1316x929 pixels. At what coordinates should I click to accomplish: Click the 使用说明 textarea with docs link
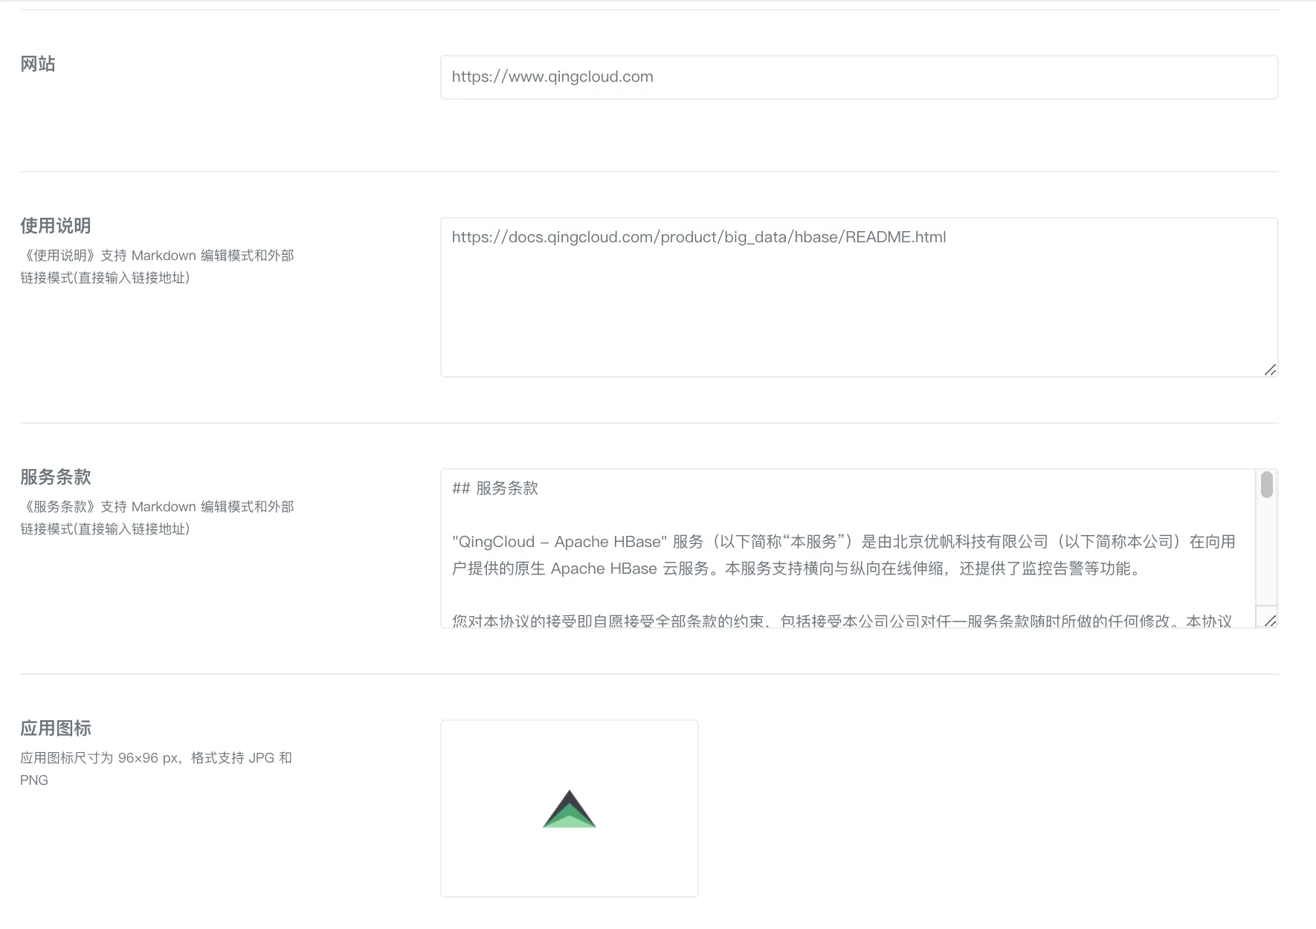[x=859, y=297]
